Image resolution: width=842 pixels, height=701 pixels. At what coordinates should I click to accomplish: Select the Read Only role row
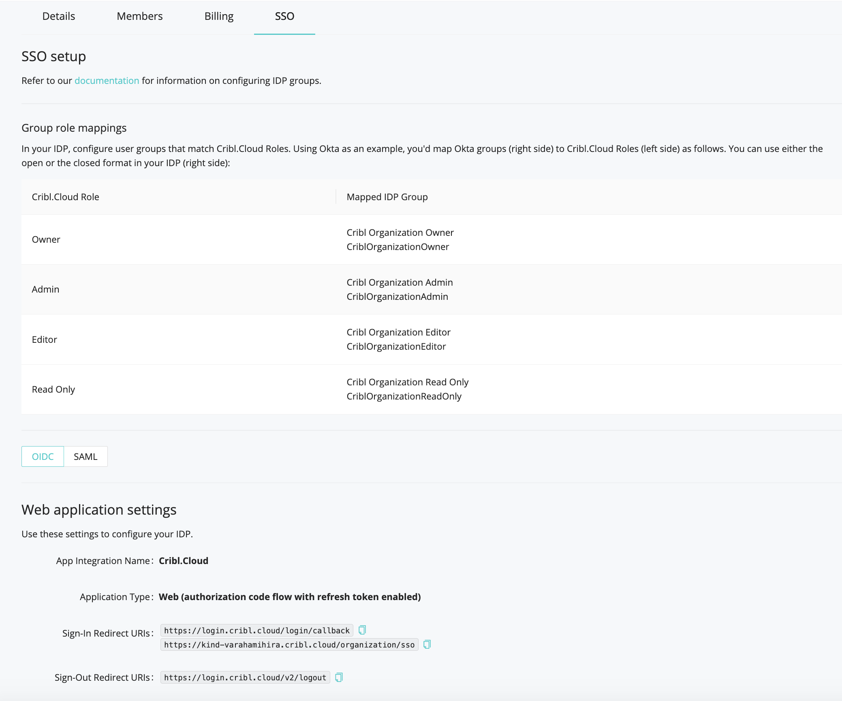pyautogui.click(x=53, y=389)
